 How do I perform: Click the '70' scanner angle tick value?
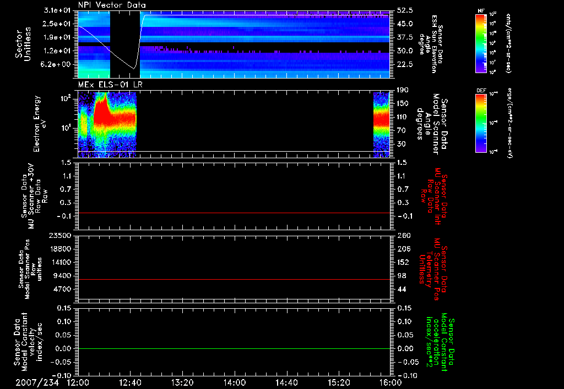pos(402,131)
